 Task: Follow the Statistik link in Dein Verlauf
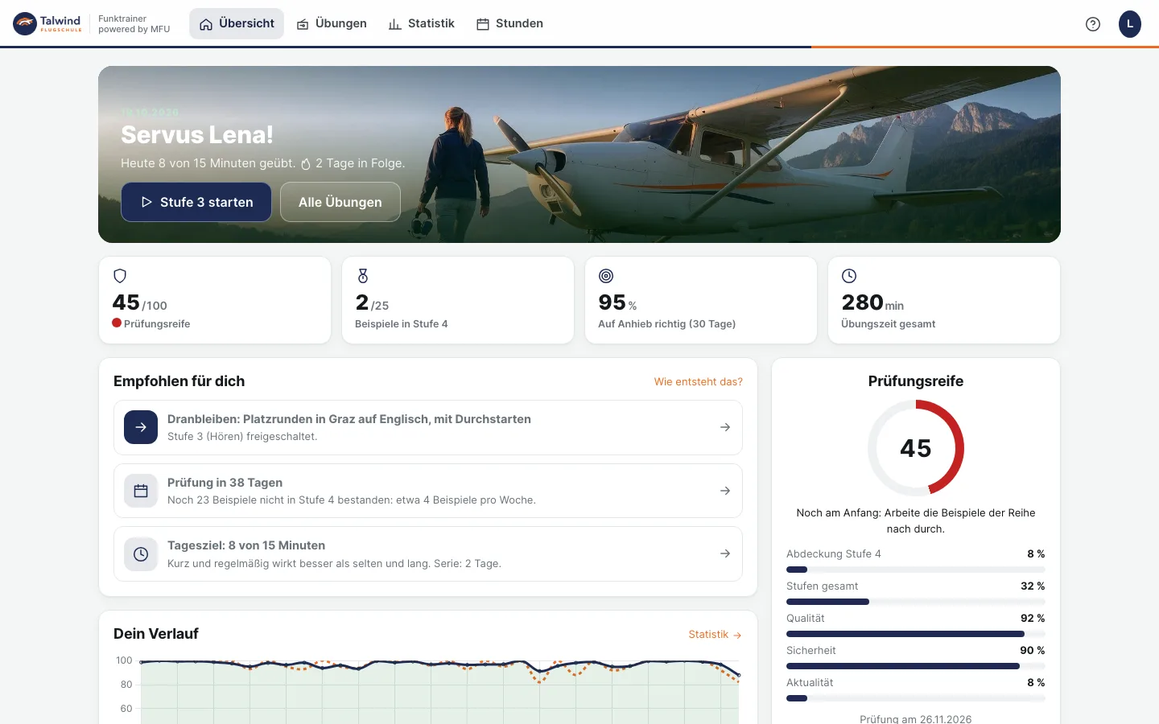point(715,635)
